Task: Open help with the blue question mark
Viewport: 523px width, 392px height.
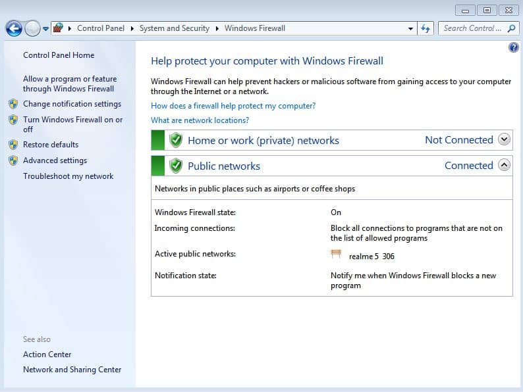Action: pyautogui.click(x=513, y=47)
